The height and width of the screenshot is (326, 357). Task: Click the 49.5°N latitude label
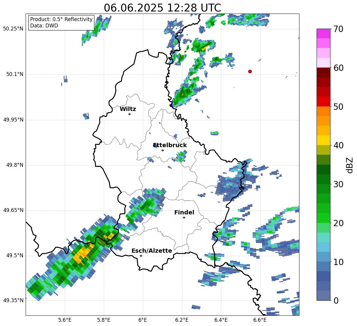15,255
